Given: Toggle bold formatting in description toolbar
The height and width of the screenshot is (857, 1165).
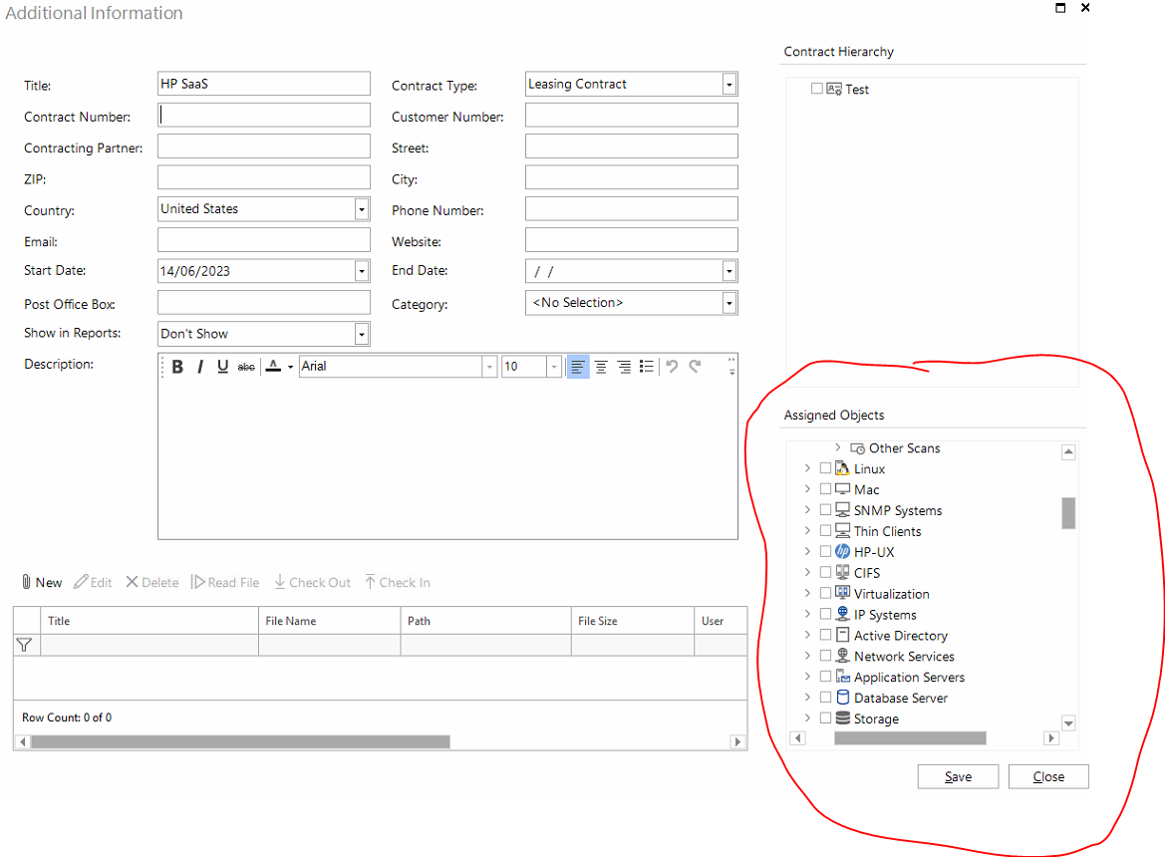Looking at the screenshot, I should [x=177, y=367].
